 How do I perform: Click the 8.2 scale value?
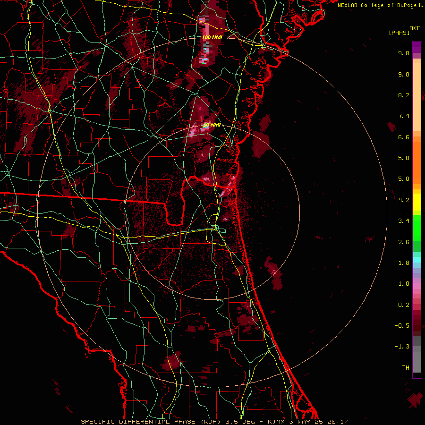[404, 95]
